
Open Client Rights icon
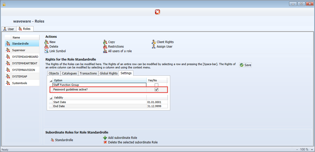(154, 42)
